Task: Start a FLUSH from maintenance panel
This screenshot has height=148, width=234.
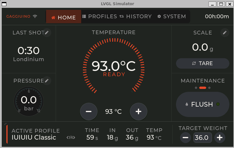Action: tap(202, 104)
